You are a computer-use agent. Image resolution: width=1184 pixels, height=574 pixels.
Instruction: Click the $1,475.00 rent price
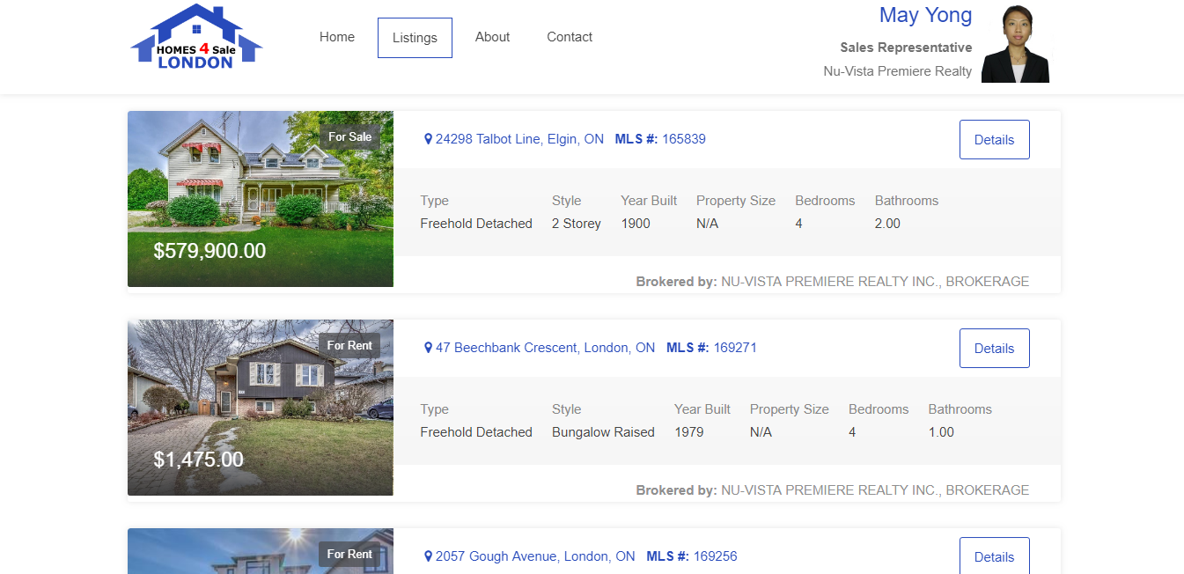tap(199, 460)
